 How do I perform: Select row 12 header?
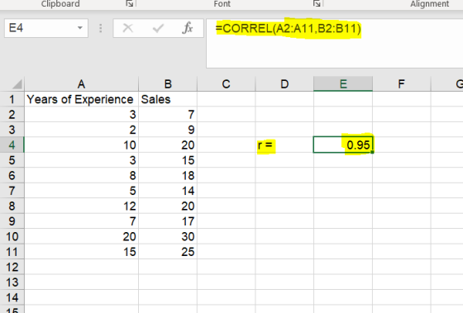coord(12,267)
